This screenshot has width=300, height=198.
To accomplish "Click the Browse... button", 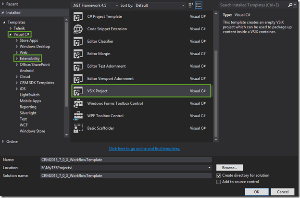I will 230,168.
